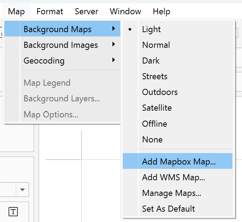Screen dimensions: 242x222
Task: Expand the Geocoding submenu
Action: 62,60
